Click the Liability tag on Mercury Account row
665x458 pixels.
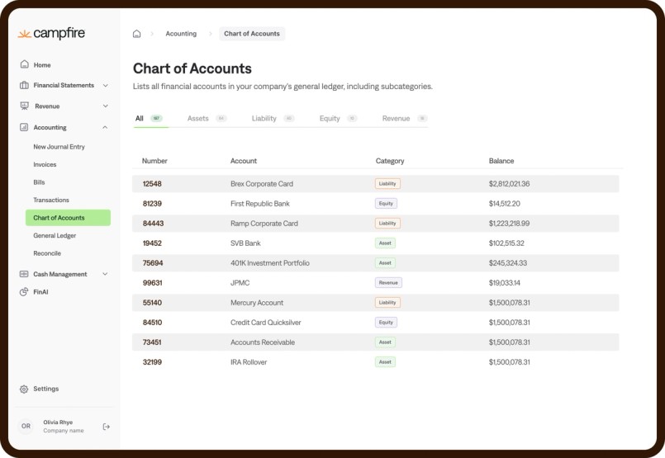click(387, 303)
